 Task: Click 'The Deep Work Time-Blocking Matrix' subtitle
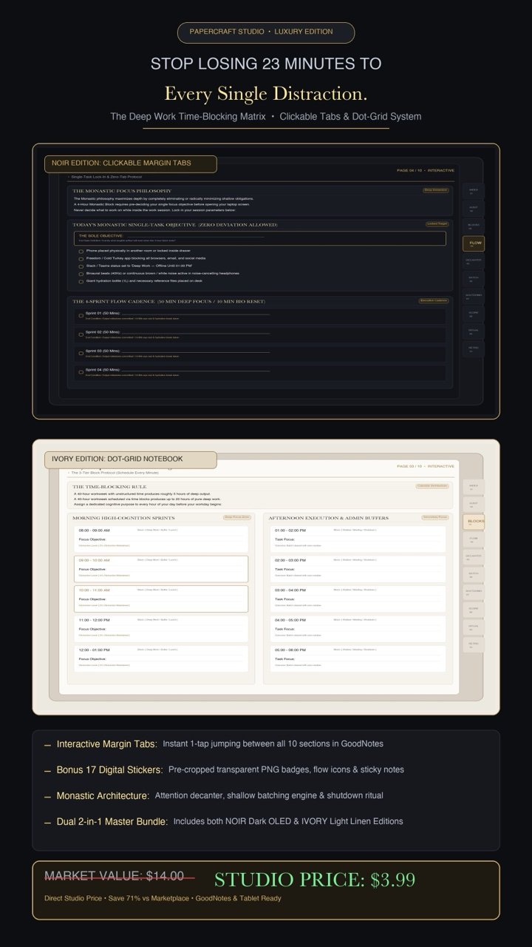pos(188,116)
